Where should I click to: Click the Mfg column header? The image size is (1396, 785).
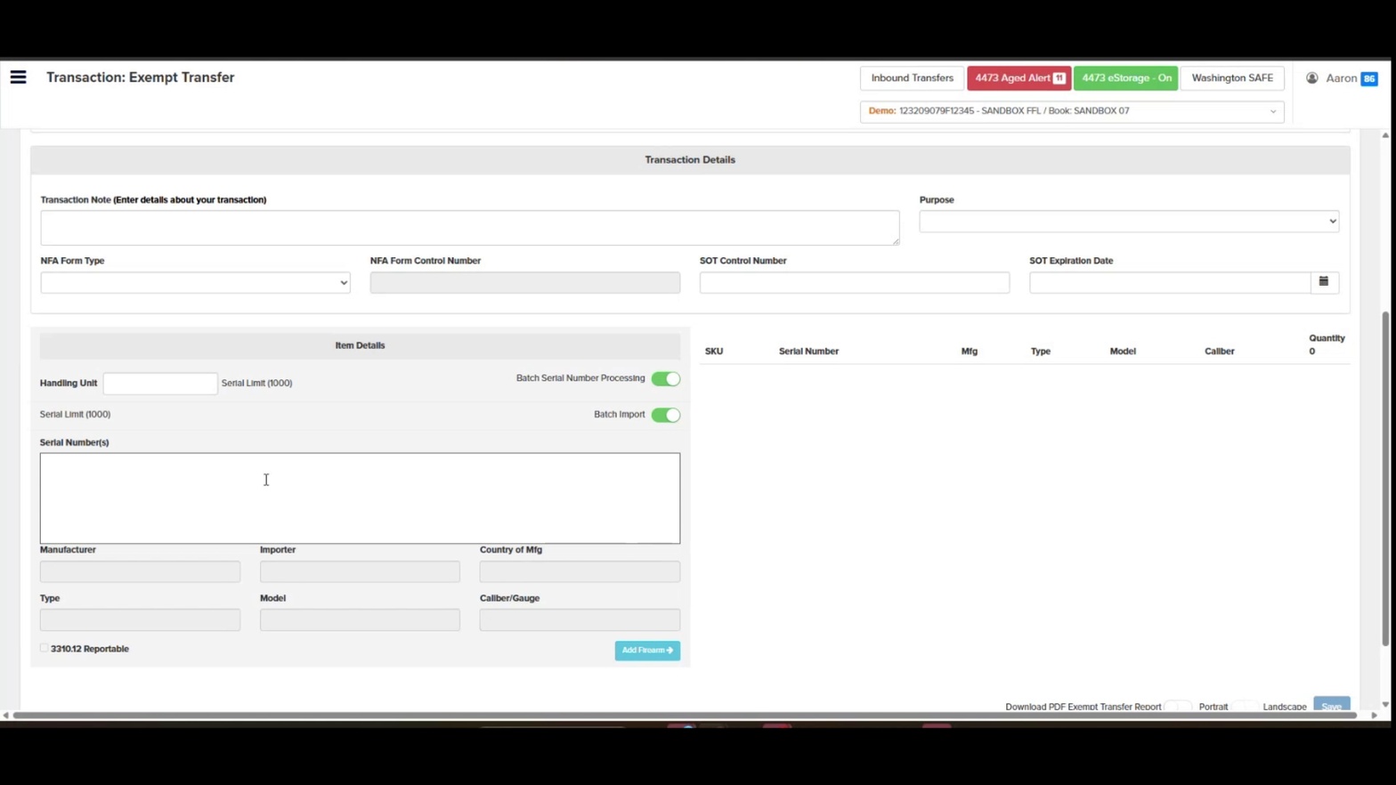click(x=970, y=352)
